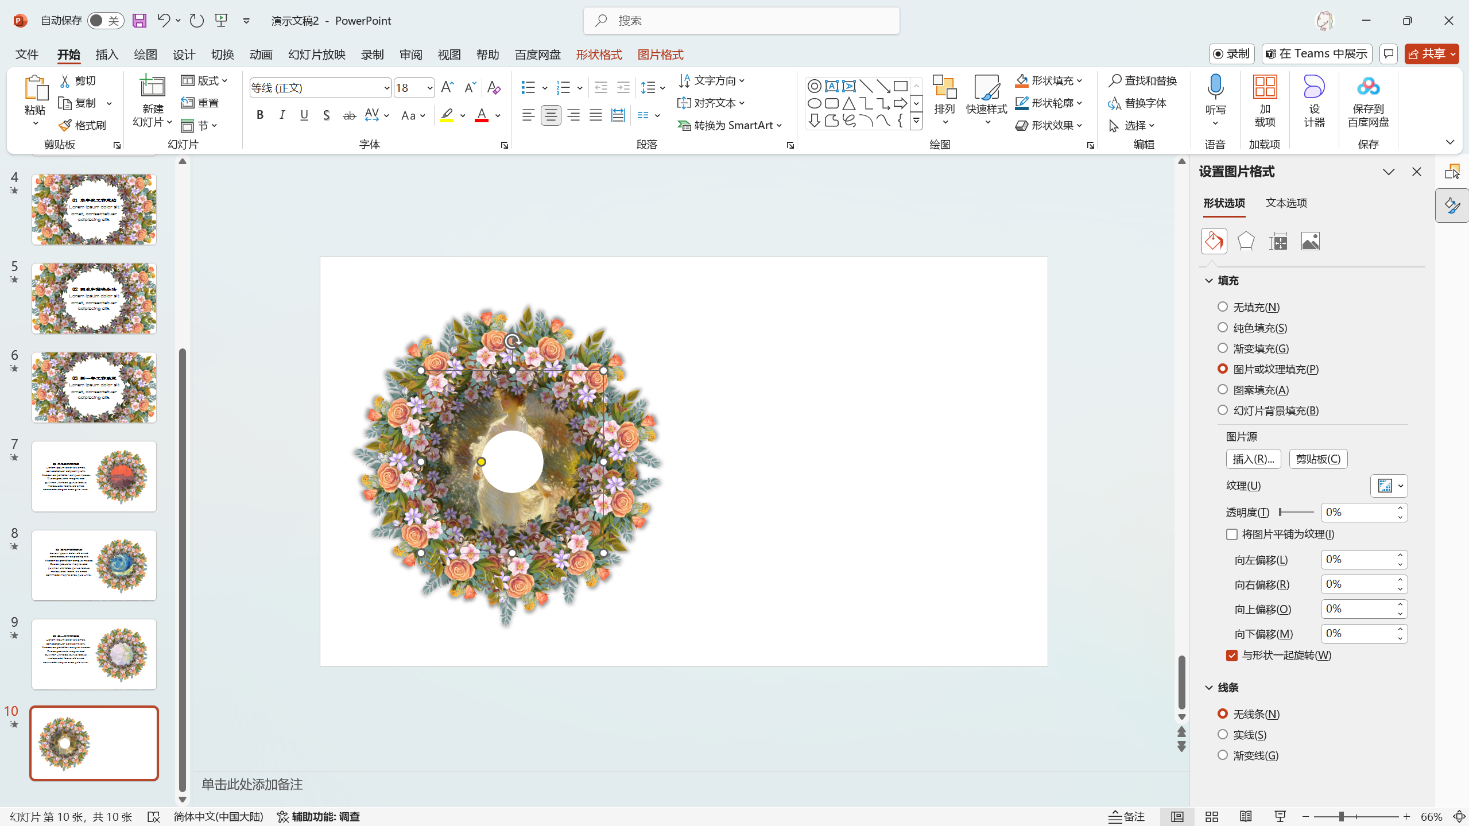Click the transparency (透明度) slider
Image resolution: width=1469 pixels, height=826 pixels.
1296,512
